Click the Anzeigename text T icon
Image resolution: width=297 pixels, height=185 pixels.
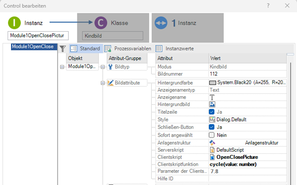[x=212, y=97]
